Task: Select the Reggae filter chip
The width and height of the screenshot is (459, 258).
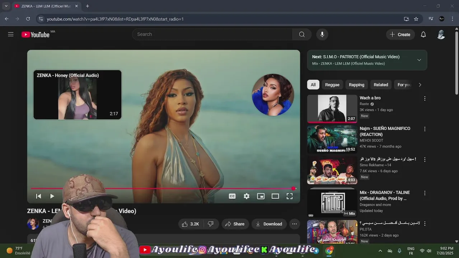Action: pos(332,85)
